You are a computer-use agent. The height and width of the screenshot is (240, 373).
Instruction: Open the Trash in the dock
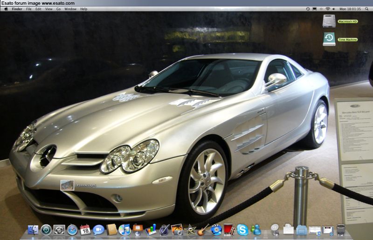tap(341, 230)
